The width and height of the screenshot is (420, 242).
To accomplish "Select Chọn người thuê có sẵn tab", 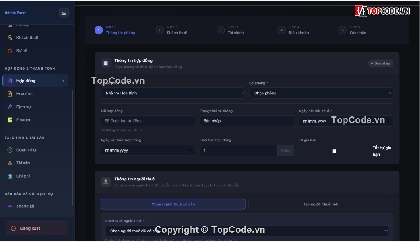I will pos(173,204).
